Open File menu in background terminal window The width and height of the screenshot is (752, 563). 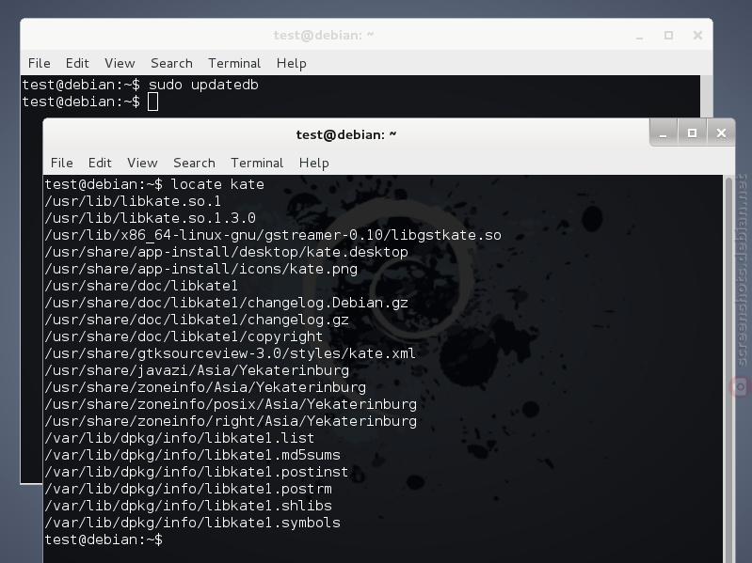point(40,63)
